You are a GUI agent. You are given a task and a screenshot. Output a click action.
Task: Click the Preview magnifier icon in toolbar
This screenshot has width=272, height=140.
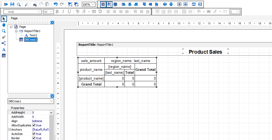click(x=19, y=4)
